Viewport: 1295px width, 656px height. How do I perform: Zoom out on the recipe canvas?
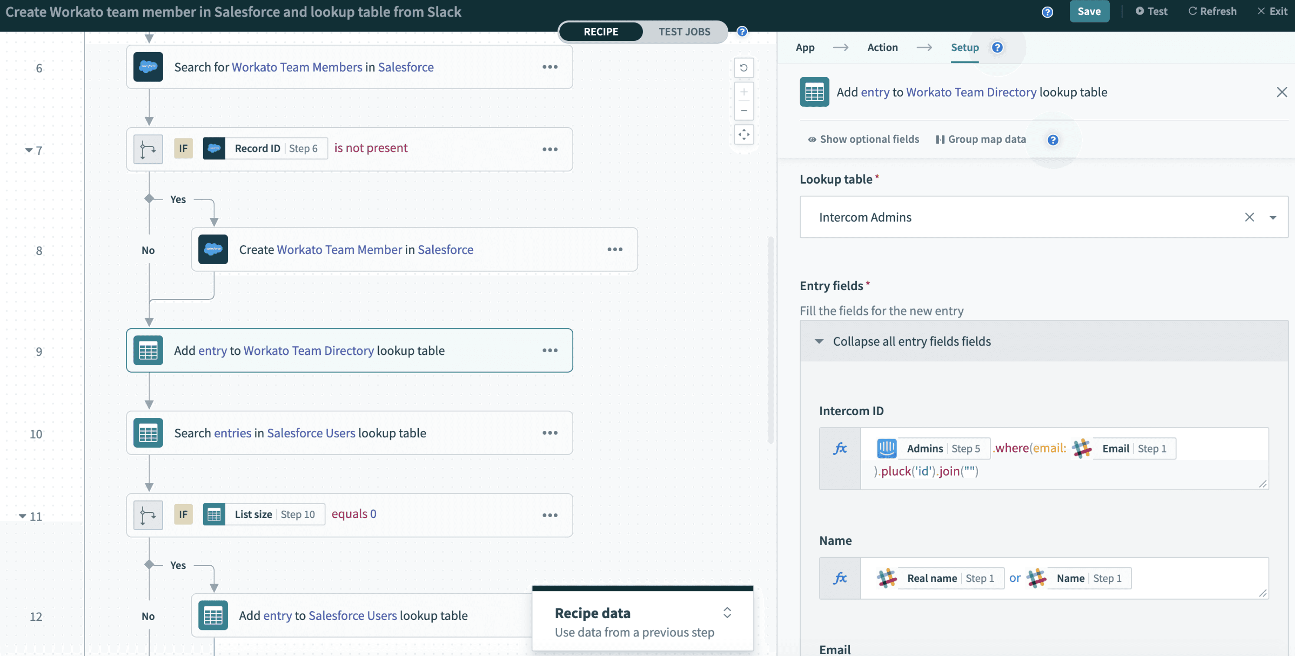tap(744, 111)
